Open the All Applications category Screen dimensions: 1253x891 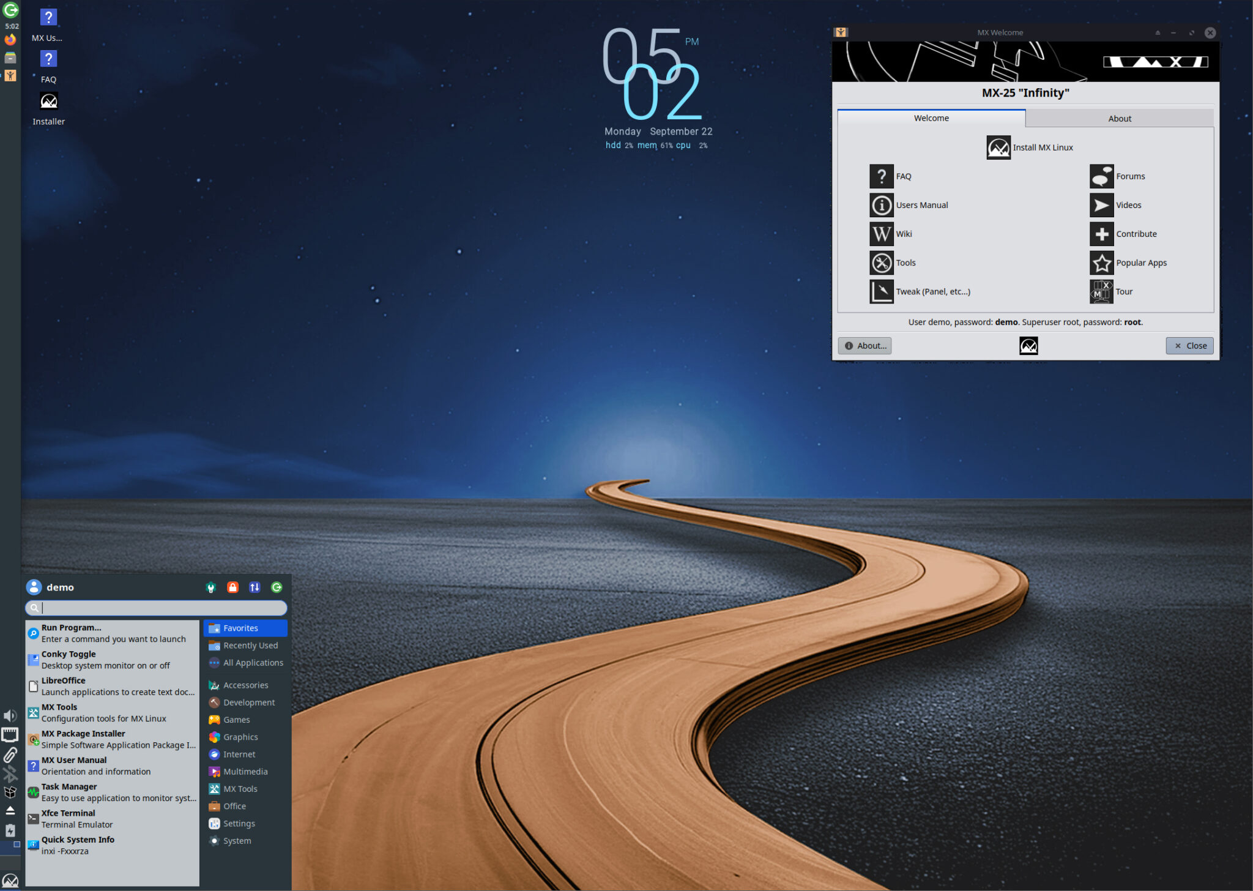tap(253, 662)
